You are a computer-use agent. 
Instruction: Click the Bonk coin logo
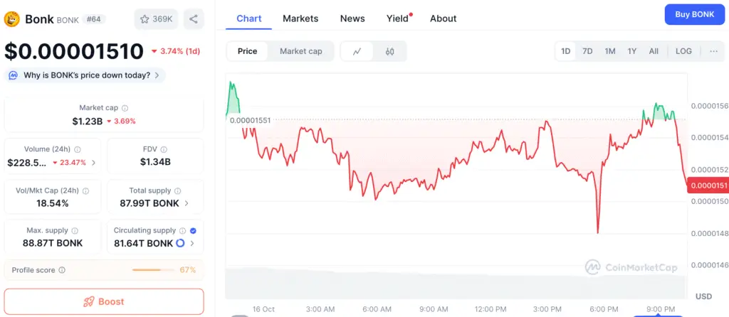click(x=12, y=19)
